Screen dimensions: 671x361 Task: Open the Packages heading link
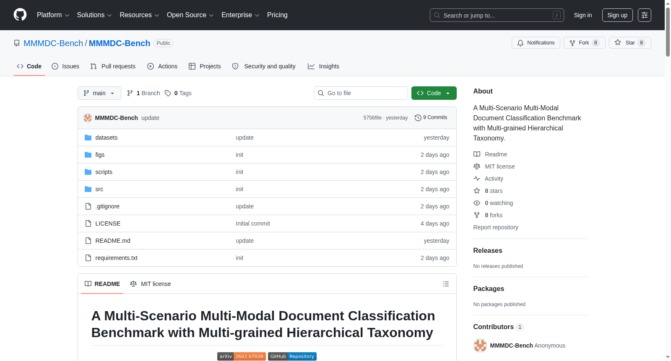tap(489, 288)
